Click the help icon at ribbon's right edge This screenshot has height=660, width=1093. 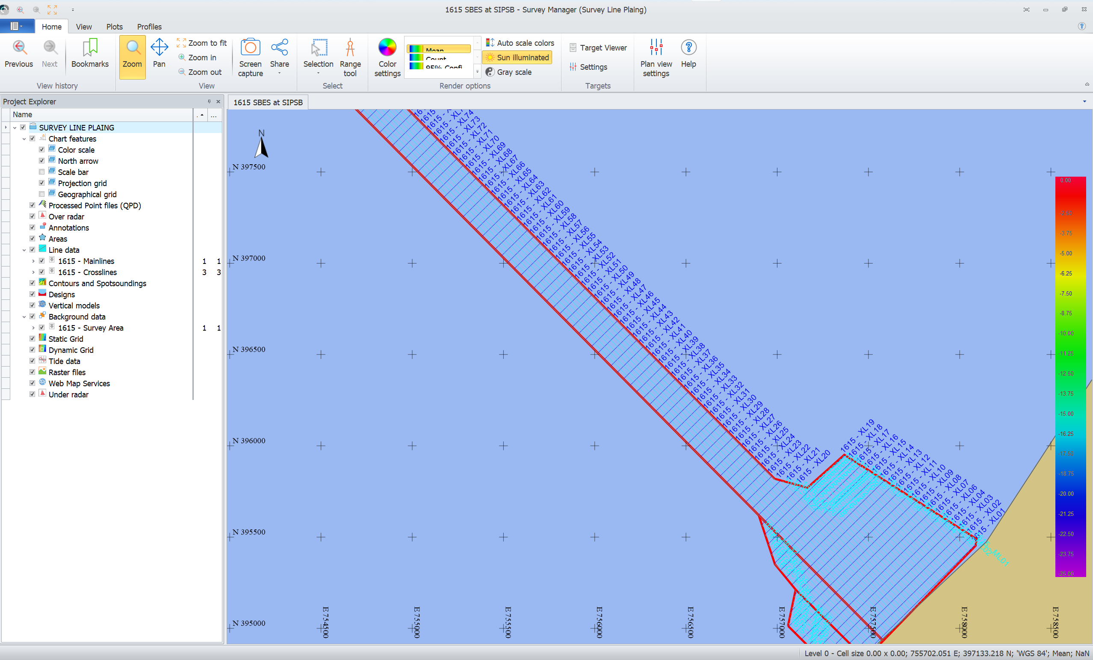click(1081, 26)
